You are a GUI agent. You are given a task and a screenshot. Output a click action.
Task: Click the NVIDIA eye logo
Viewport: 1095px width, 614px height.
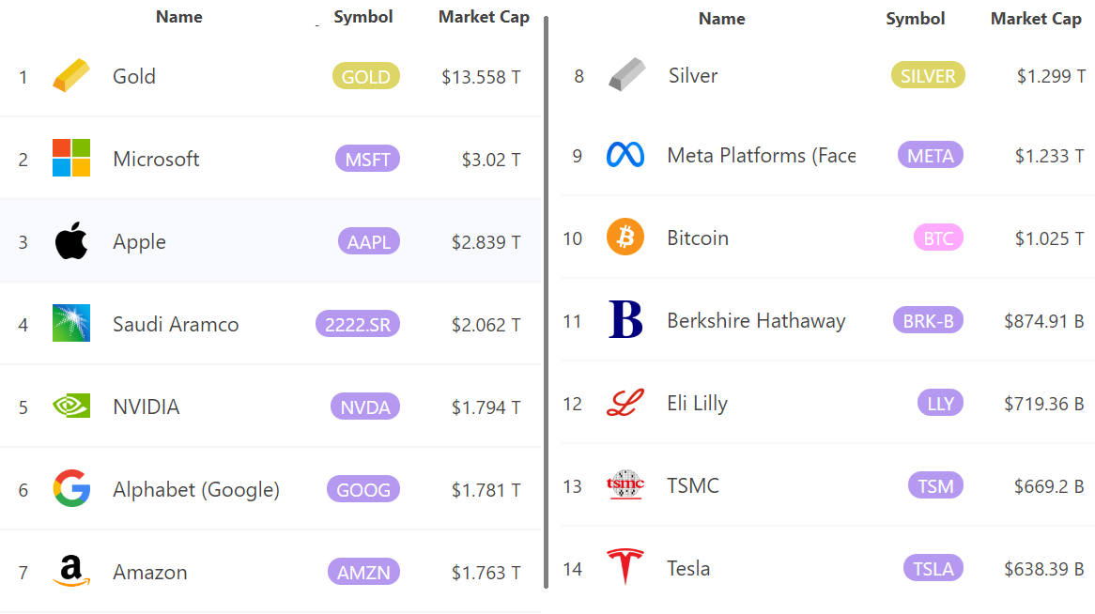[x=71, y=407]
